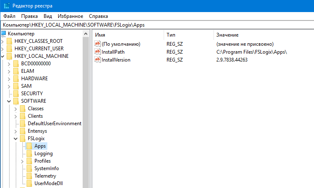Screen dimensions: 314x188
Task: Click SOFTWARE folder icon
Action: (x=16, y=101)
